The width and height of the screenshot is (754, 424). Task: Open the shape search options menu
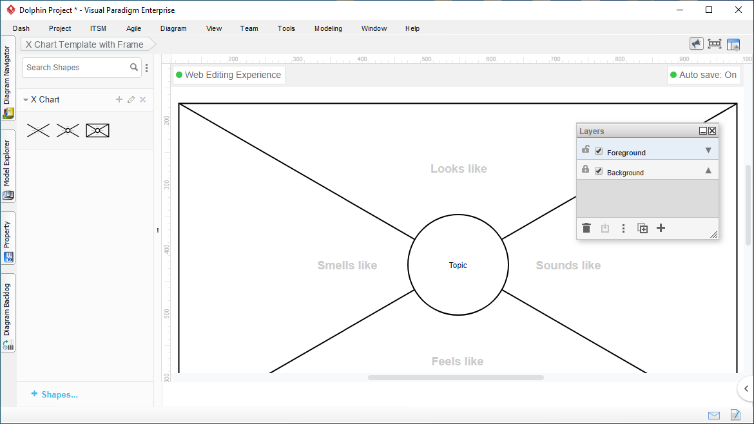click(x=147, y=68)
